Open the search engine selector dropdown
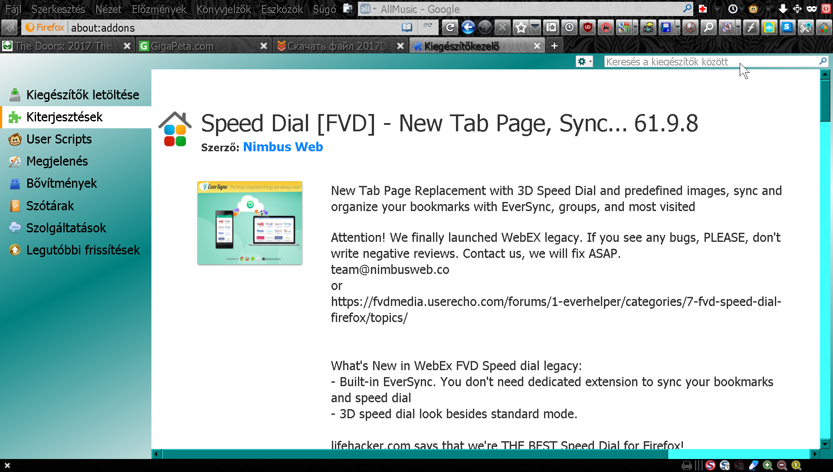This screenshot has height=472, width=833. [368, 9]
